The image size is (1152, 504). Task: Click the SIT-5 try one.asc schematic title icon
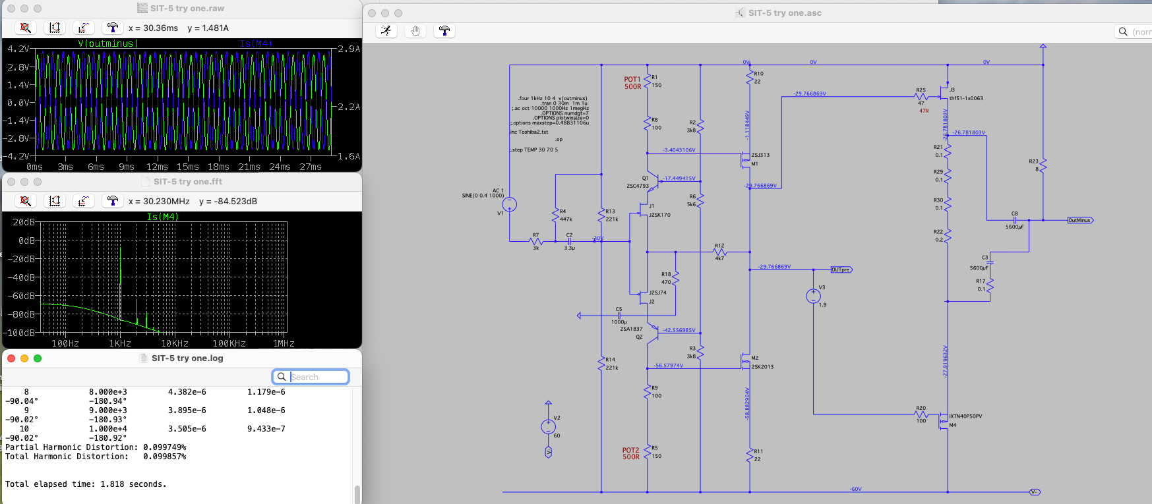(740, 13)
